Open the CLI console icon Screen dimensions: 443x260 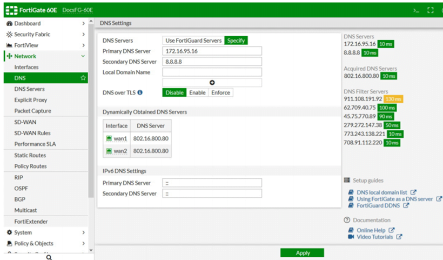[417, 10]
